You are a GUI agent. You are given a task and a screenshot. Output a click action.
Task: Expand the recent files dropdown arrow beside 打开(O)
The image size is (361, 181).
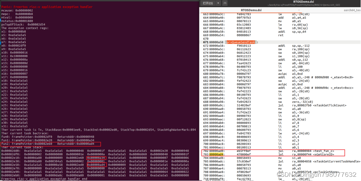click(x=218, y=3)
